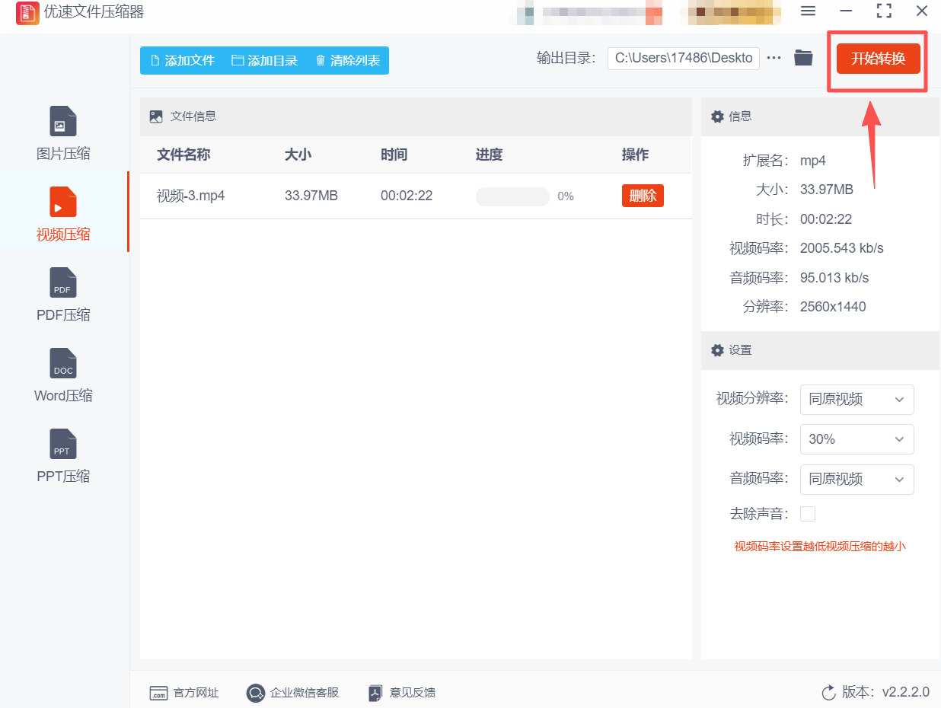Enable 去除声音 to remove audio

pyautogui.click(x=807, y=513)
